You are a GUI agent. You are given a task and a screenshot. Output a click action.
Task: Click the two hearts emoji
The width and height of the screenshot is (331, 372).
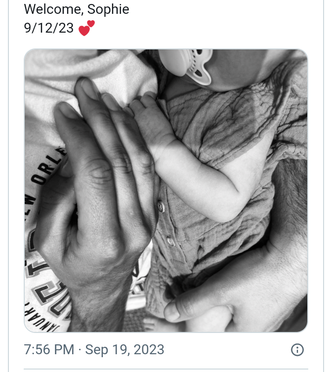(x=86, y=28)
